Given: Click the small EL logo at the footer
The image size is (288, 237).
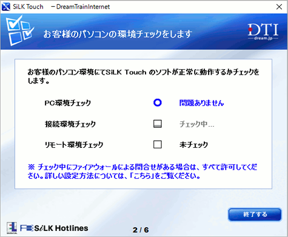Looking at the screenshot, I should click(x=12, y=228).
